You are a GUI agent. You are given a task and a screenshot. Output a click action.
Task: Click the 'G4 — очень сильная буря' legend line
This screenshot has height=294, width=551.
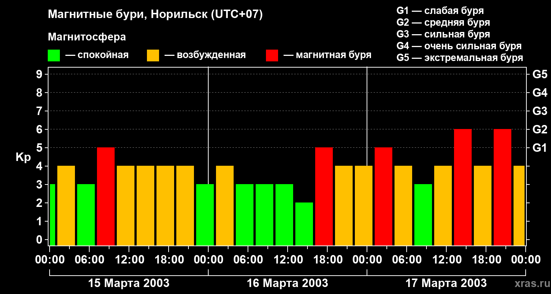click(459, 46)
